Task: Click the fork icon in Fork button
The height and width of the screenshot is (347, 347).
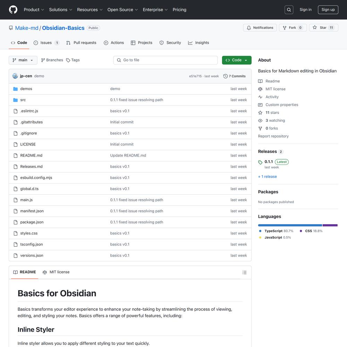Action: coord(285,28)
